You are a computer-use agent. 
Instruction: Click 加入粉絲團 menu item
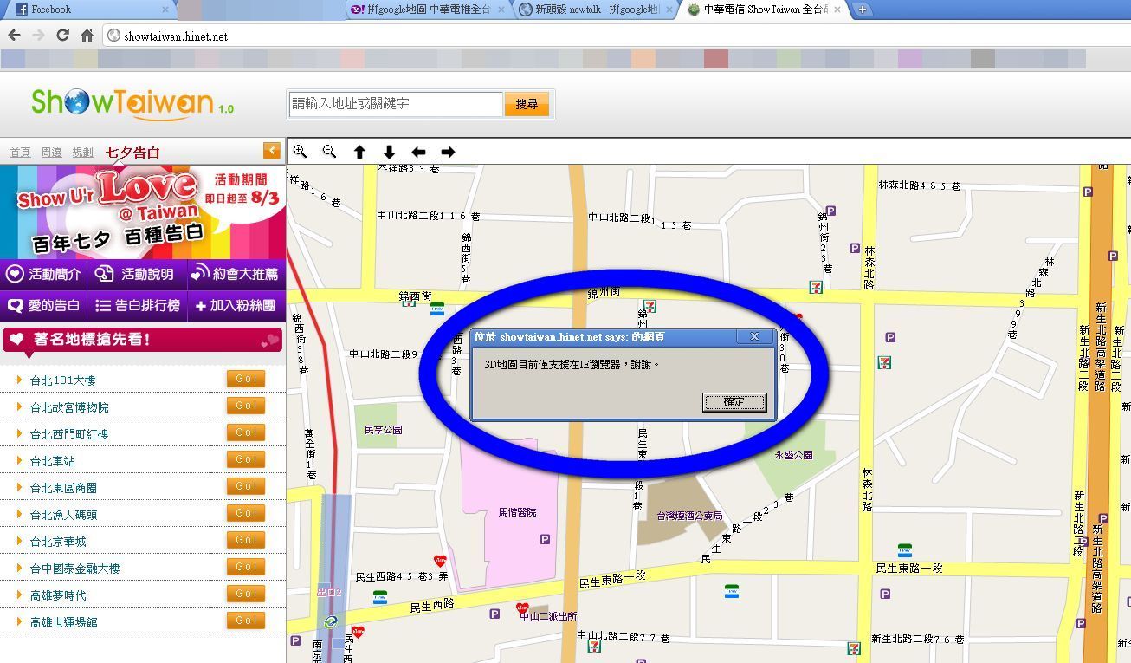click(x=236, y=306)
